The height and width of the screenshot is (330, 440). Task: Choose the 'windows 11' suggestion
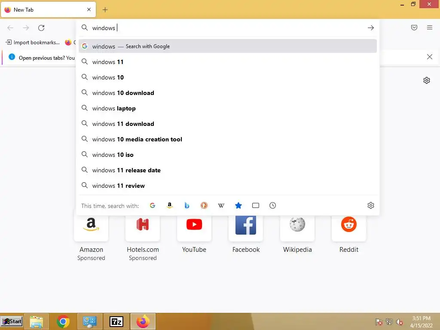228,62
